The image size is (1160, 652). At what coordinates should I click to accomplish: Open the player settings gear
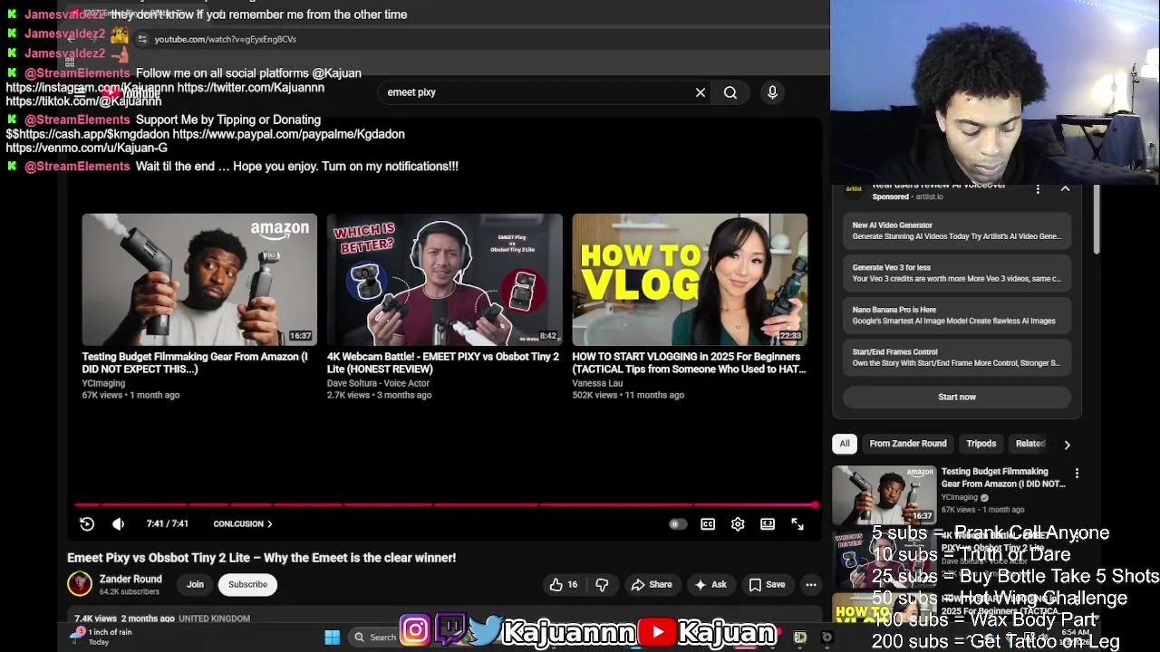point(738,523)
